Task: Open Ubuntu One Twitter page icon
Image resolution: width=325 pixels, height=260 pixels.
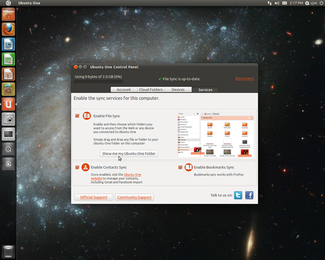Action: click(x=238, y=195)
